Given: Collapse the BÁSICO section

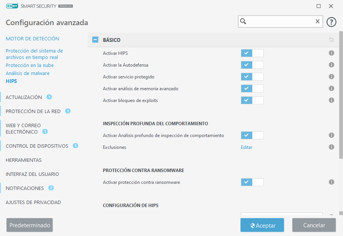Looking at the screenshot, I should tap(95, 40).
